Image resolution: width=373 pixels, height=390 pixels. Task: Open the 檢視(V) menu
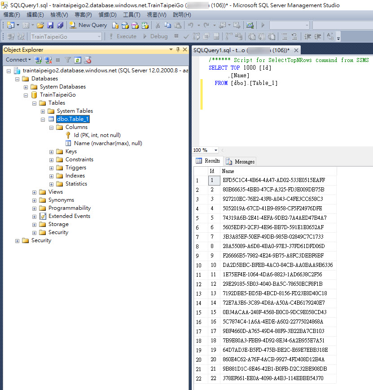(59, 15)
